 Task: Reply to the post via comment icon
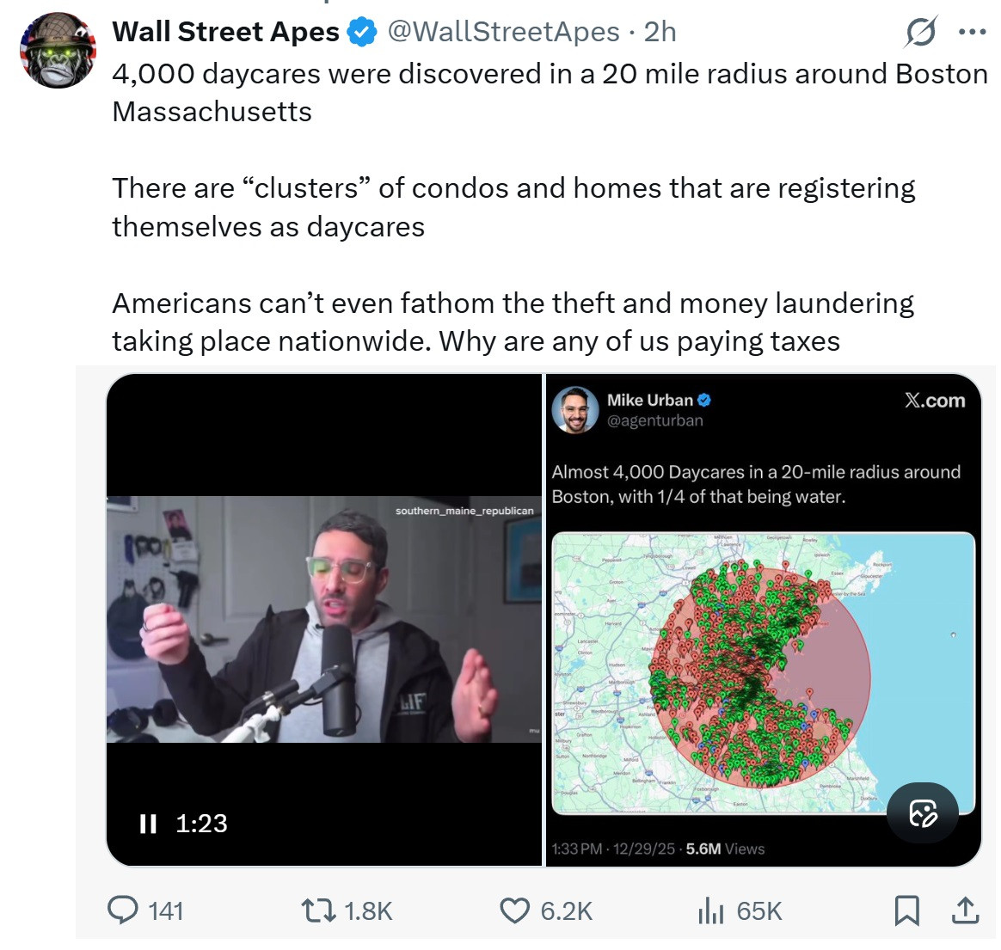pyautogui.click(x=123, y=910)
